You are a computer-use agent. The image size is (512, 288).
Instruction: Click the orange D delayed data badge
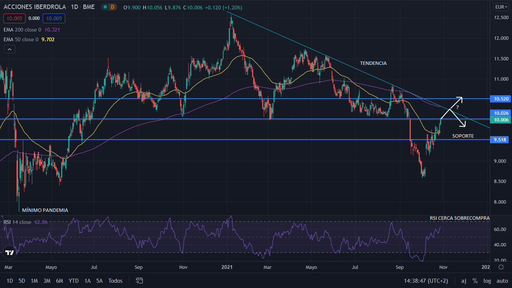click(x=112, y=7)
